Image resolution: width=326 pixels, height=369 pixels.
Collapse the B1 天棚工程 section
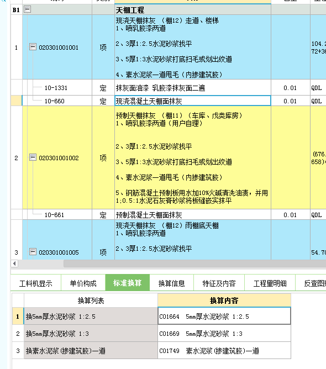[28, 9]
